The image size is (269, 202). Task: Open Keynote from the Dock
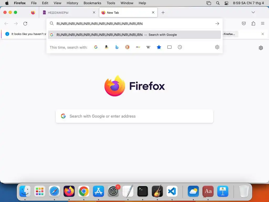pyautogui.click(x=223, y=191)
